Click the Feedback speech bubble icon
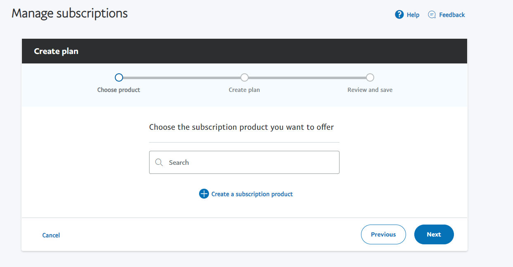 point(432,15)
